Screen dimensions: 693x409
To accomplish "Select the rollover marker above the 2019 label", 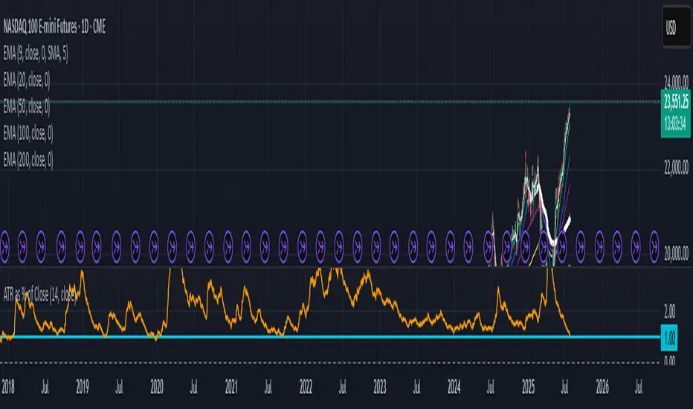I will pyautogui.click(x=79, y=241).
